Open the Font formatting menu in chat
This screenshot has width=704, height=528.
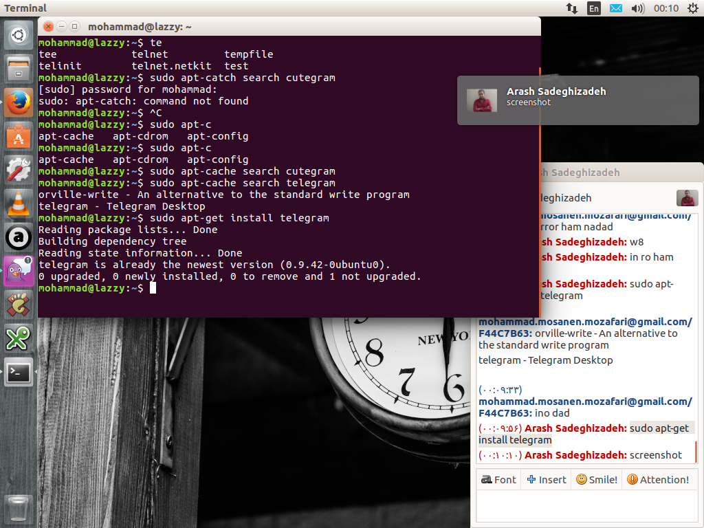499,479
